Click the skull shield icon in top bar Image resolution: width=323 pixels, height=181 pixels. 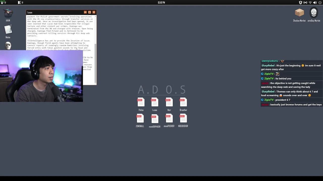tap(300, 3)
